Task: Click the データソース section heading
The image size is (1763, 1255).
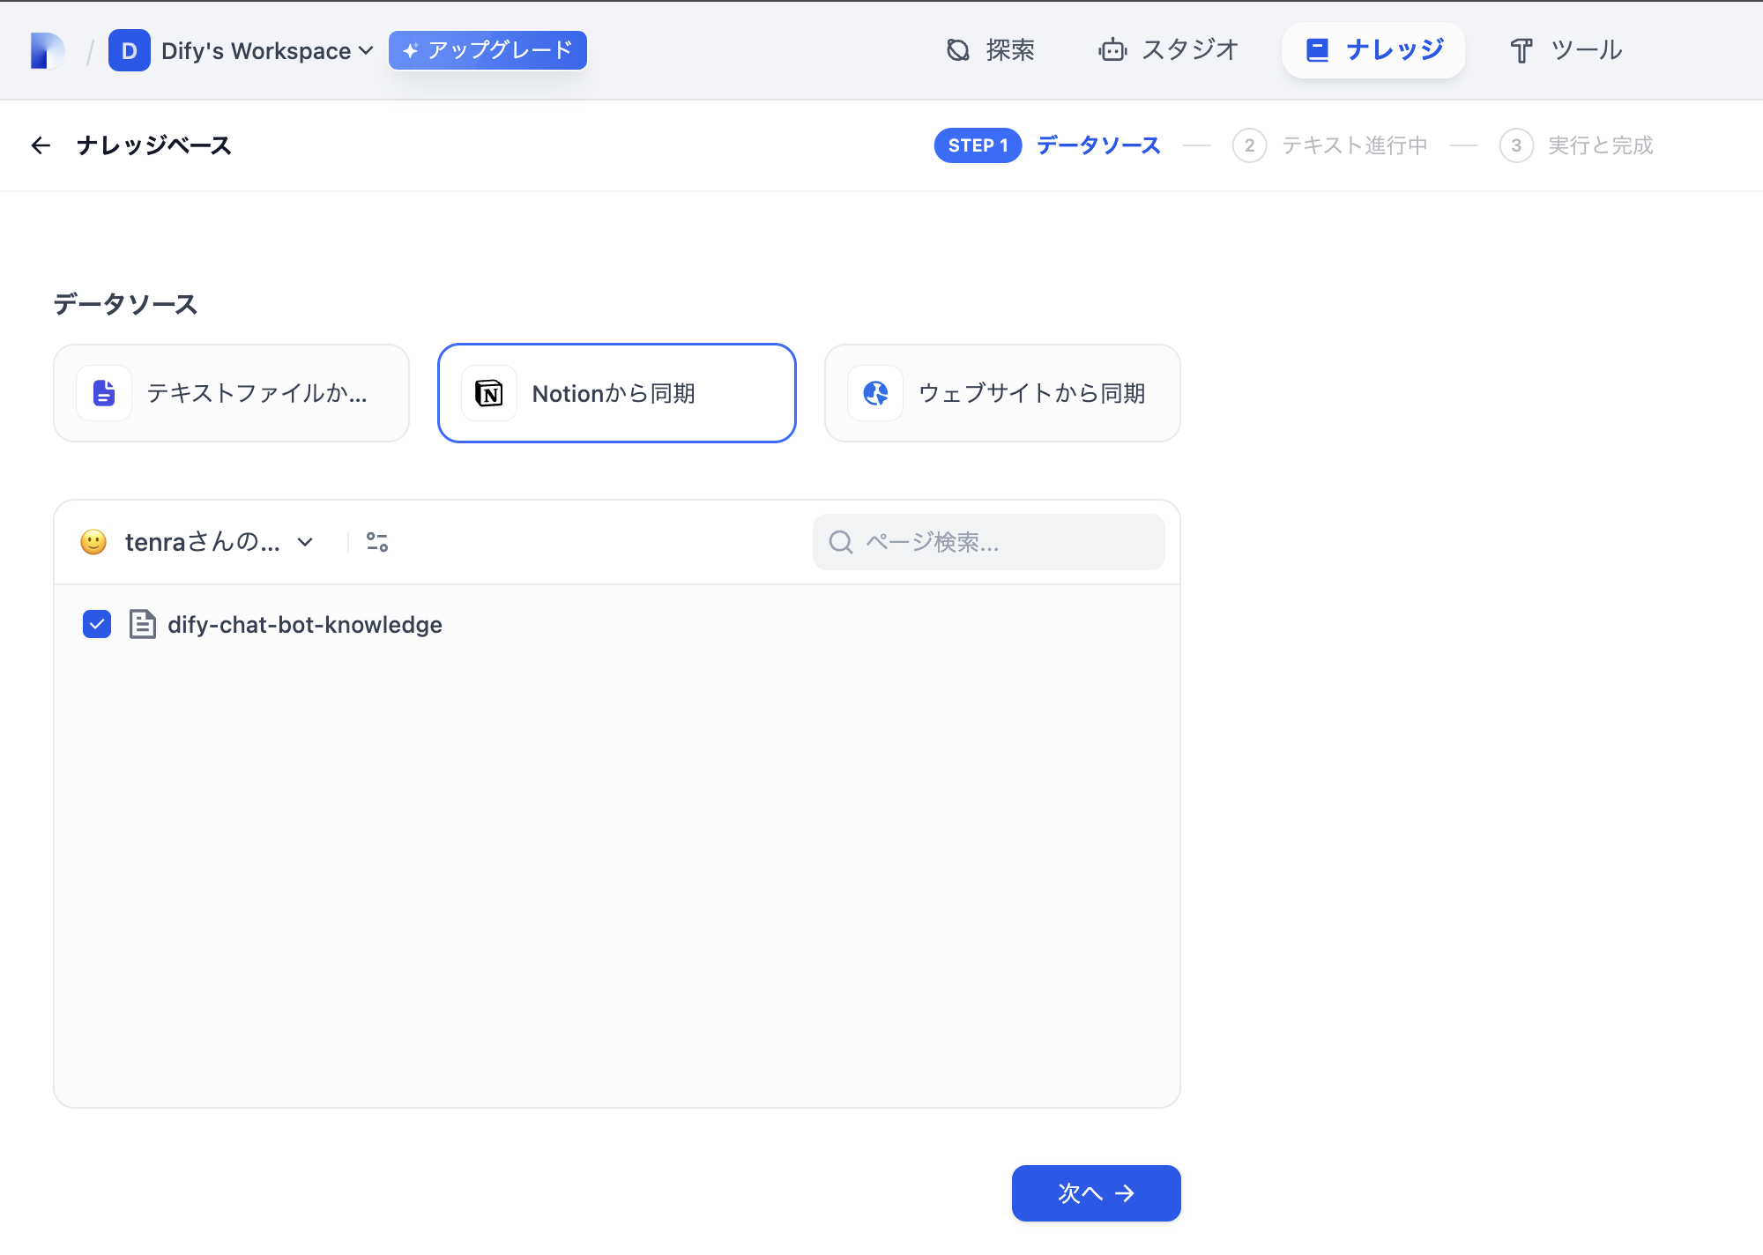Action: (125, 304)
